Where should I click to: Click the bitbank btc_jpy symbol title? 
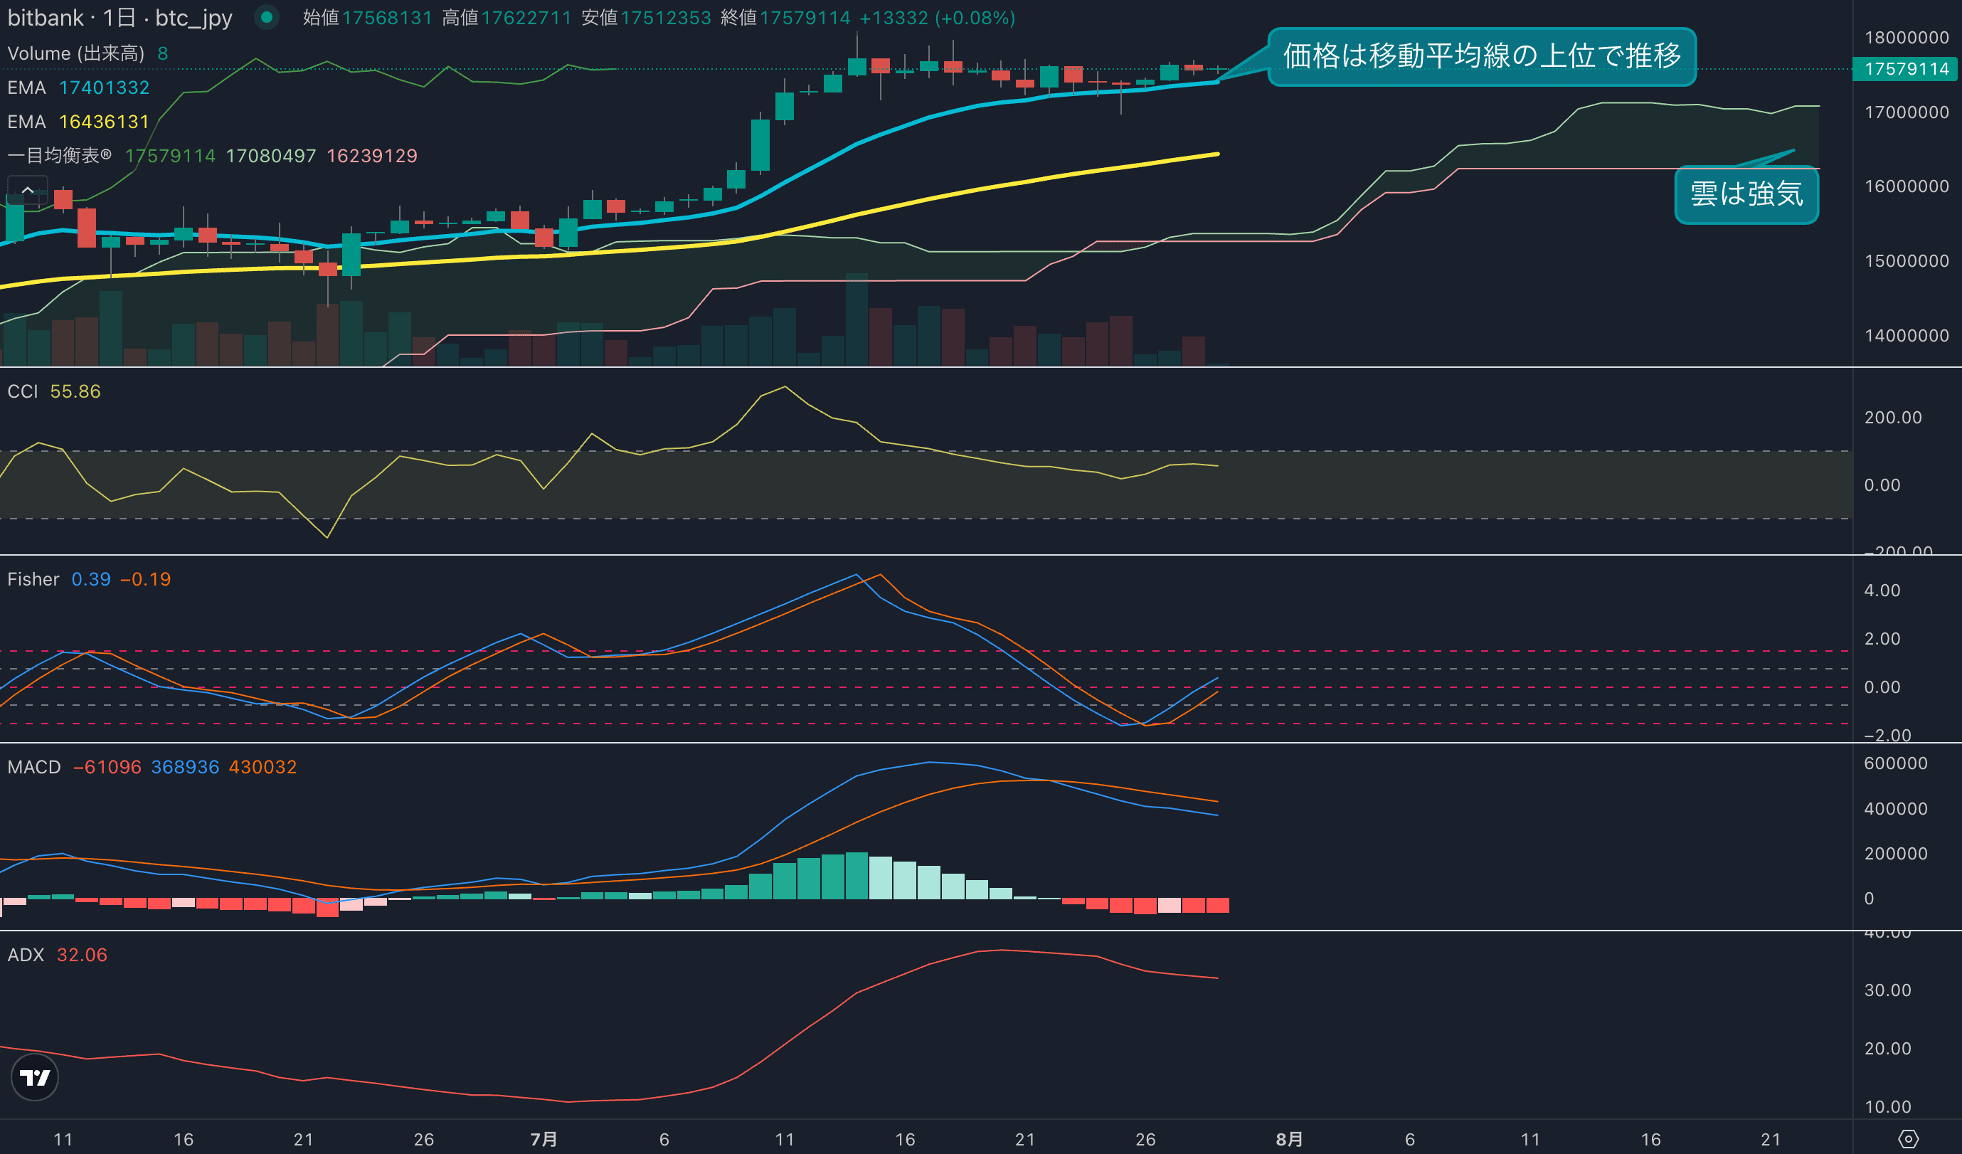tap(120, 18)
